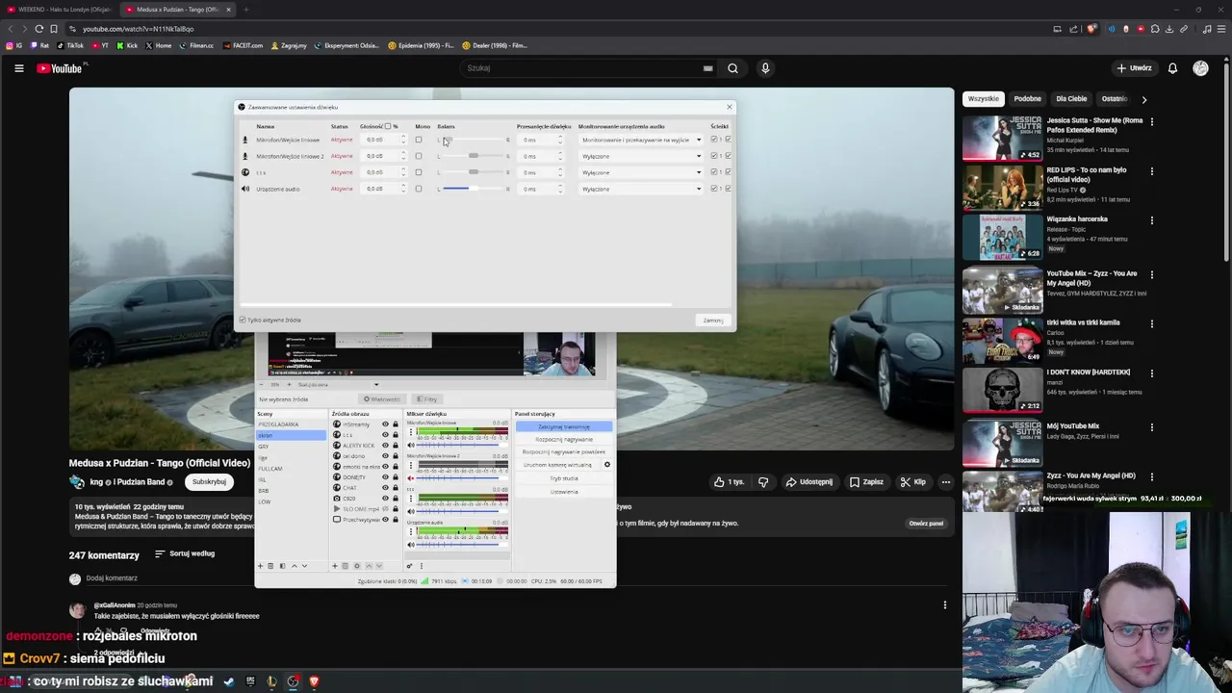Select the Podobne suggestions chip
1232x693 pixels.
[1027, 98]
